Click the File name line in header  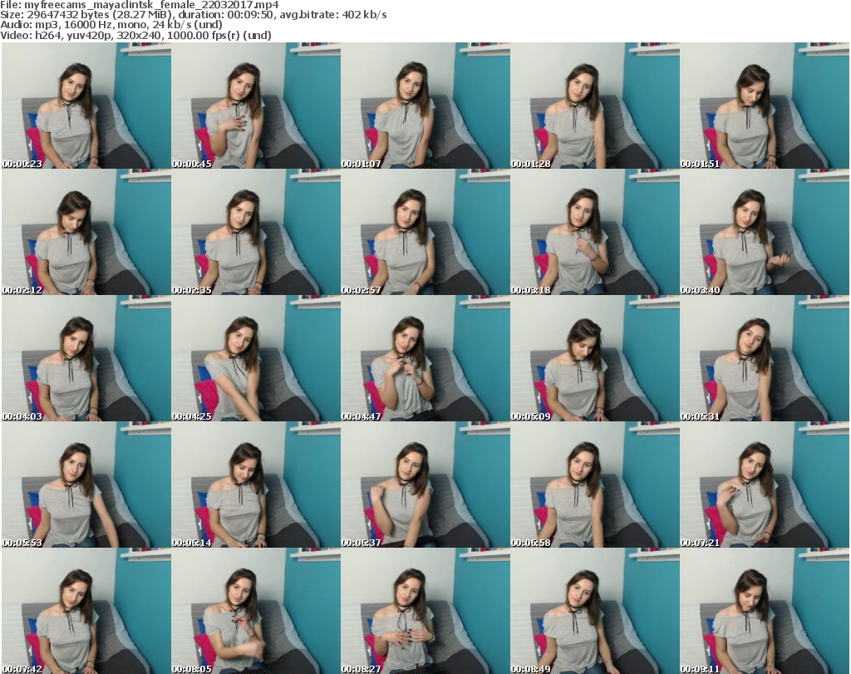140,5
